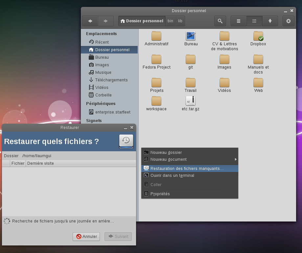Select Ouvrir dans un terminal
The height and width of the screenshot is (253, 302).
[172, 176]
